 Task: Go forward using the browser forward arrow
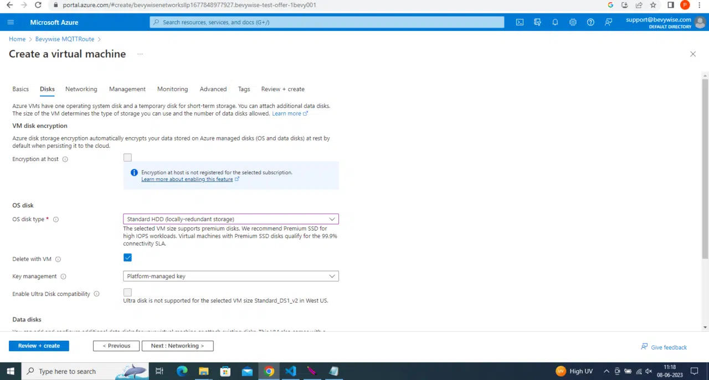[x=23, y=5]
